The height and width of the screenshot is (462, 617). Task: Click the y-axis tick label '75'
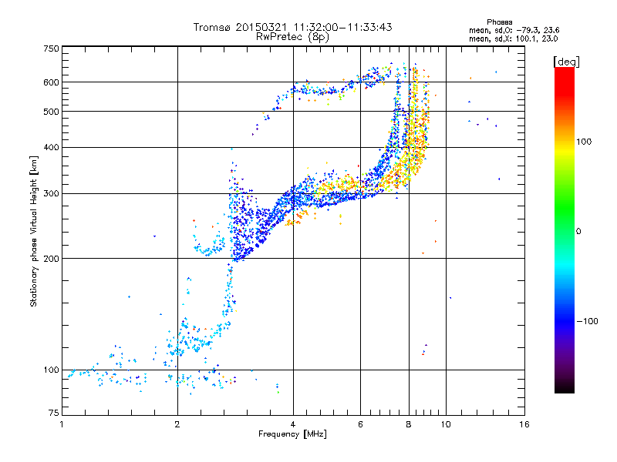(x=54, y=413)
